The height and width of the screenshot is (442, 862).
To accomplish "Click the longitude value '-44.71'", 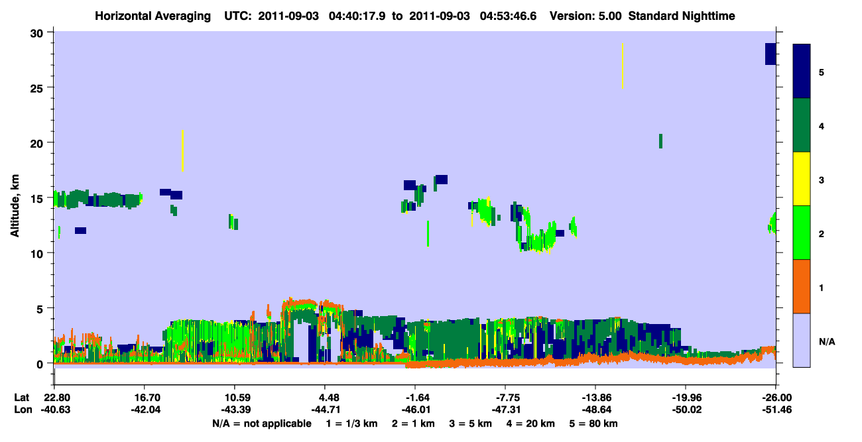I will pyautogui.click(x=325, y=410).
